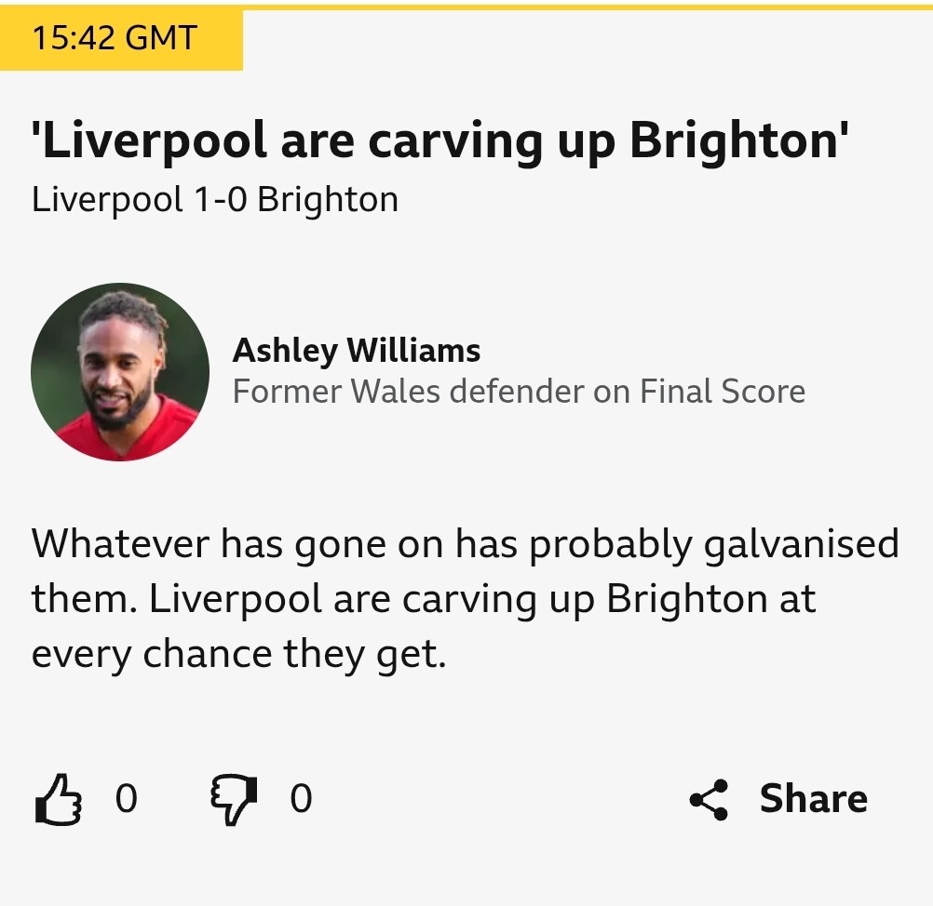This screenshot has height=906, width=933.
Task: Click 'Williams' in the author's name
Action: [x=413, y=351]
